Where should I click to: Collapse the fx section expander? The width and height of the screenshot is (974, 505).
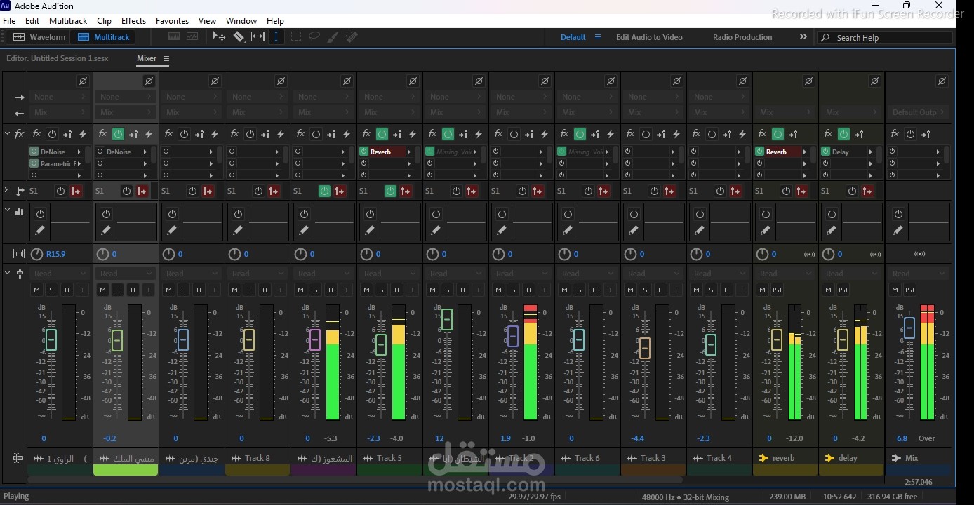[x=6, y=133]
